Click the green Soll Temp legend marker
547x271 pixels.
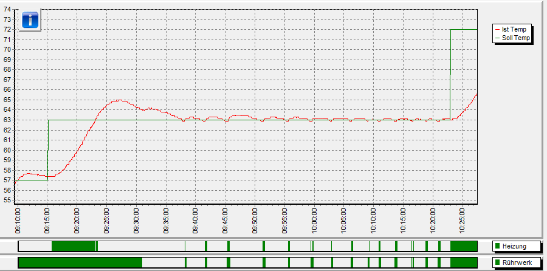coord(498,38)
